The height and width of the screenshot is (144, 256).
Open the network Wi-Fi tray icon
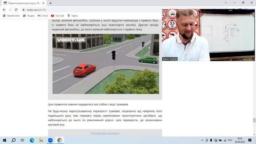tap(225, 140)
